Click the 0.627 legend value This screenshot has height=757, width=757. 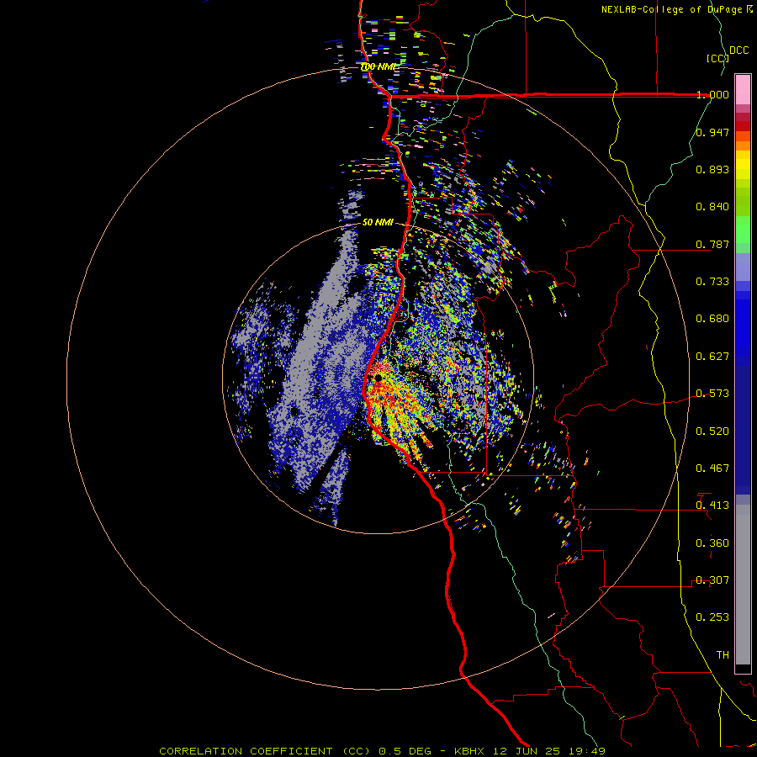pos(712,357)
